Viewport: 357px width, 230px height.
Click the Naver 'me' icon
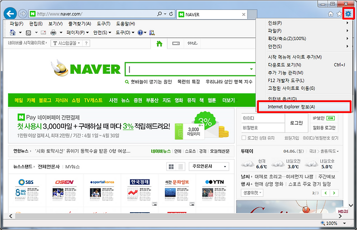pos(192,43)
